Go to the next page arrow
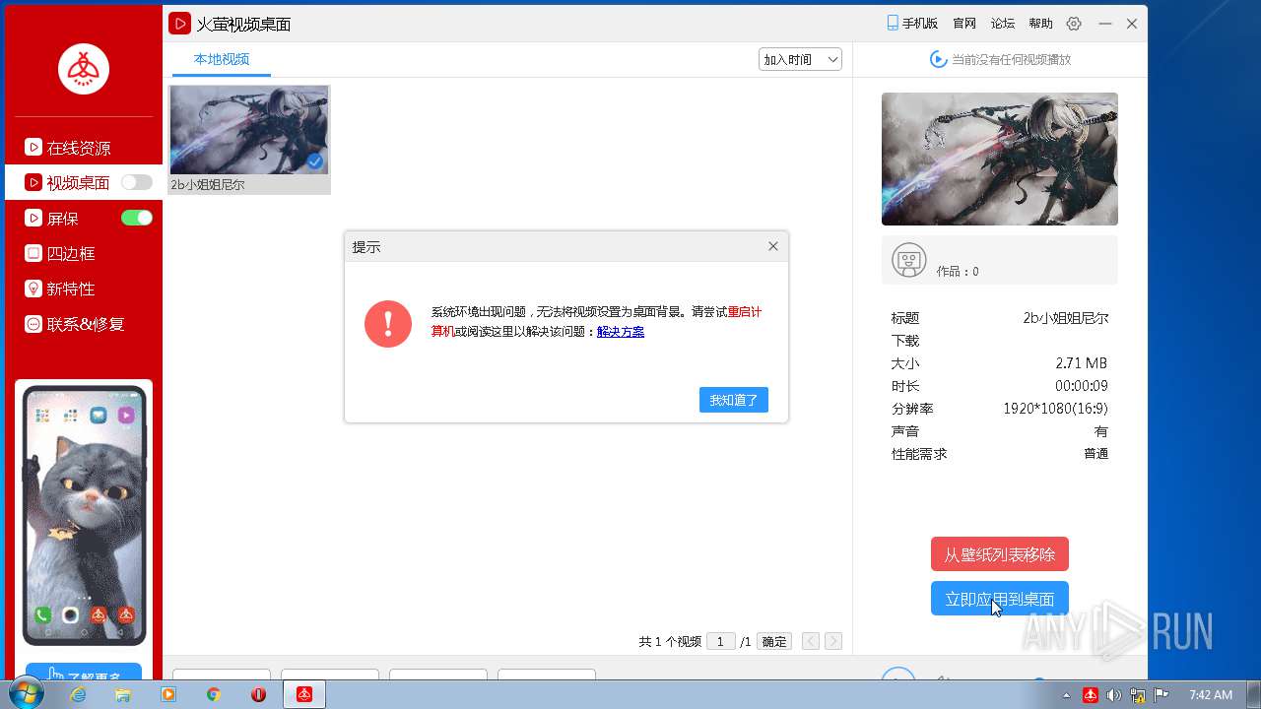 833,641
